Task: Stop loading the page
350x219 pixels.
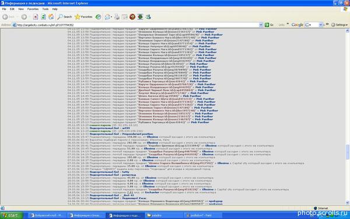Action: 36,17
